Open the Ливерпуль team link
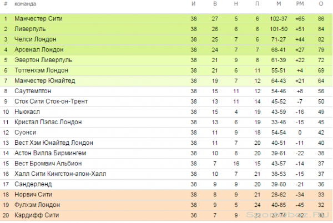This screenshot has height=223, width=333. (x=30, y=29)
